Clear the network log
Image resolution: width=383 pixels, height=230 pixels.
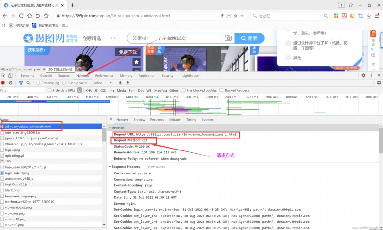click(11, 83)
